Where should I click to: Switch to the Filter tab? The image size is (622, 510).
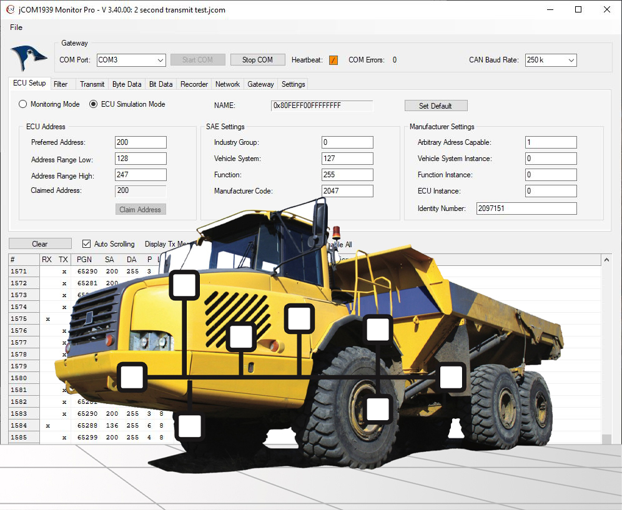tap(61, 84)
